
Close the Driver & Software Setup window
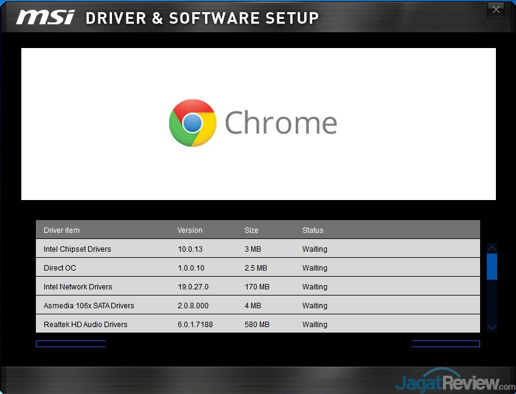[496, 10]
